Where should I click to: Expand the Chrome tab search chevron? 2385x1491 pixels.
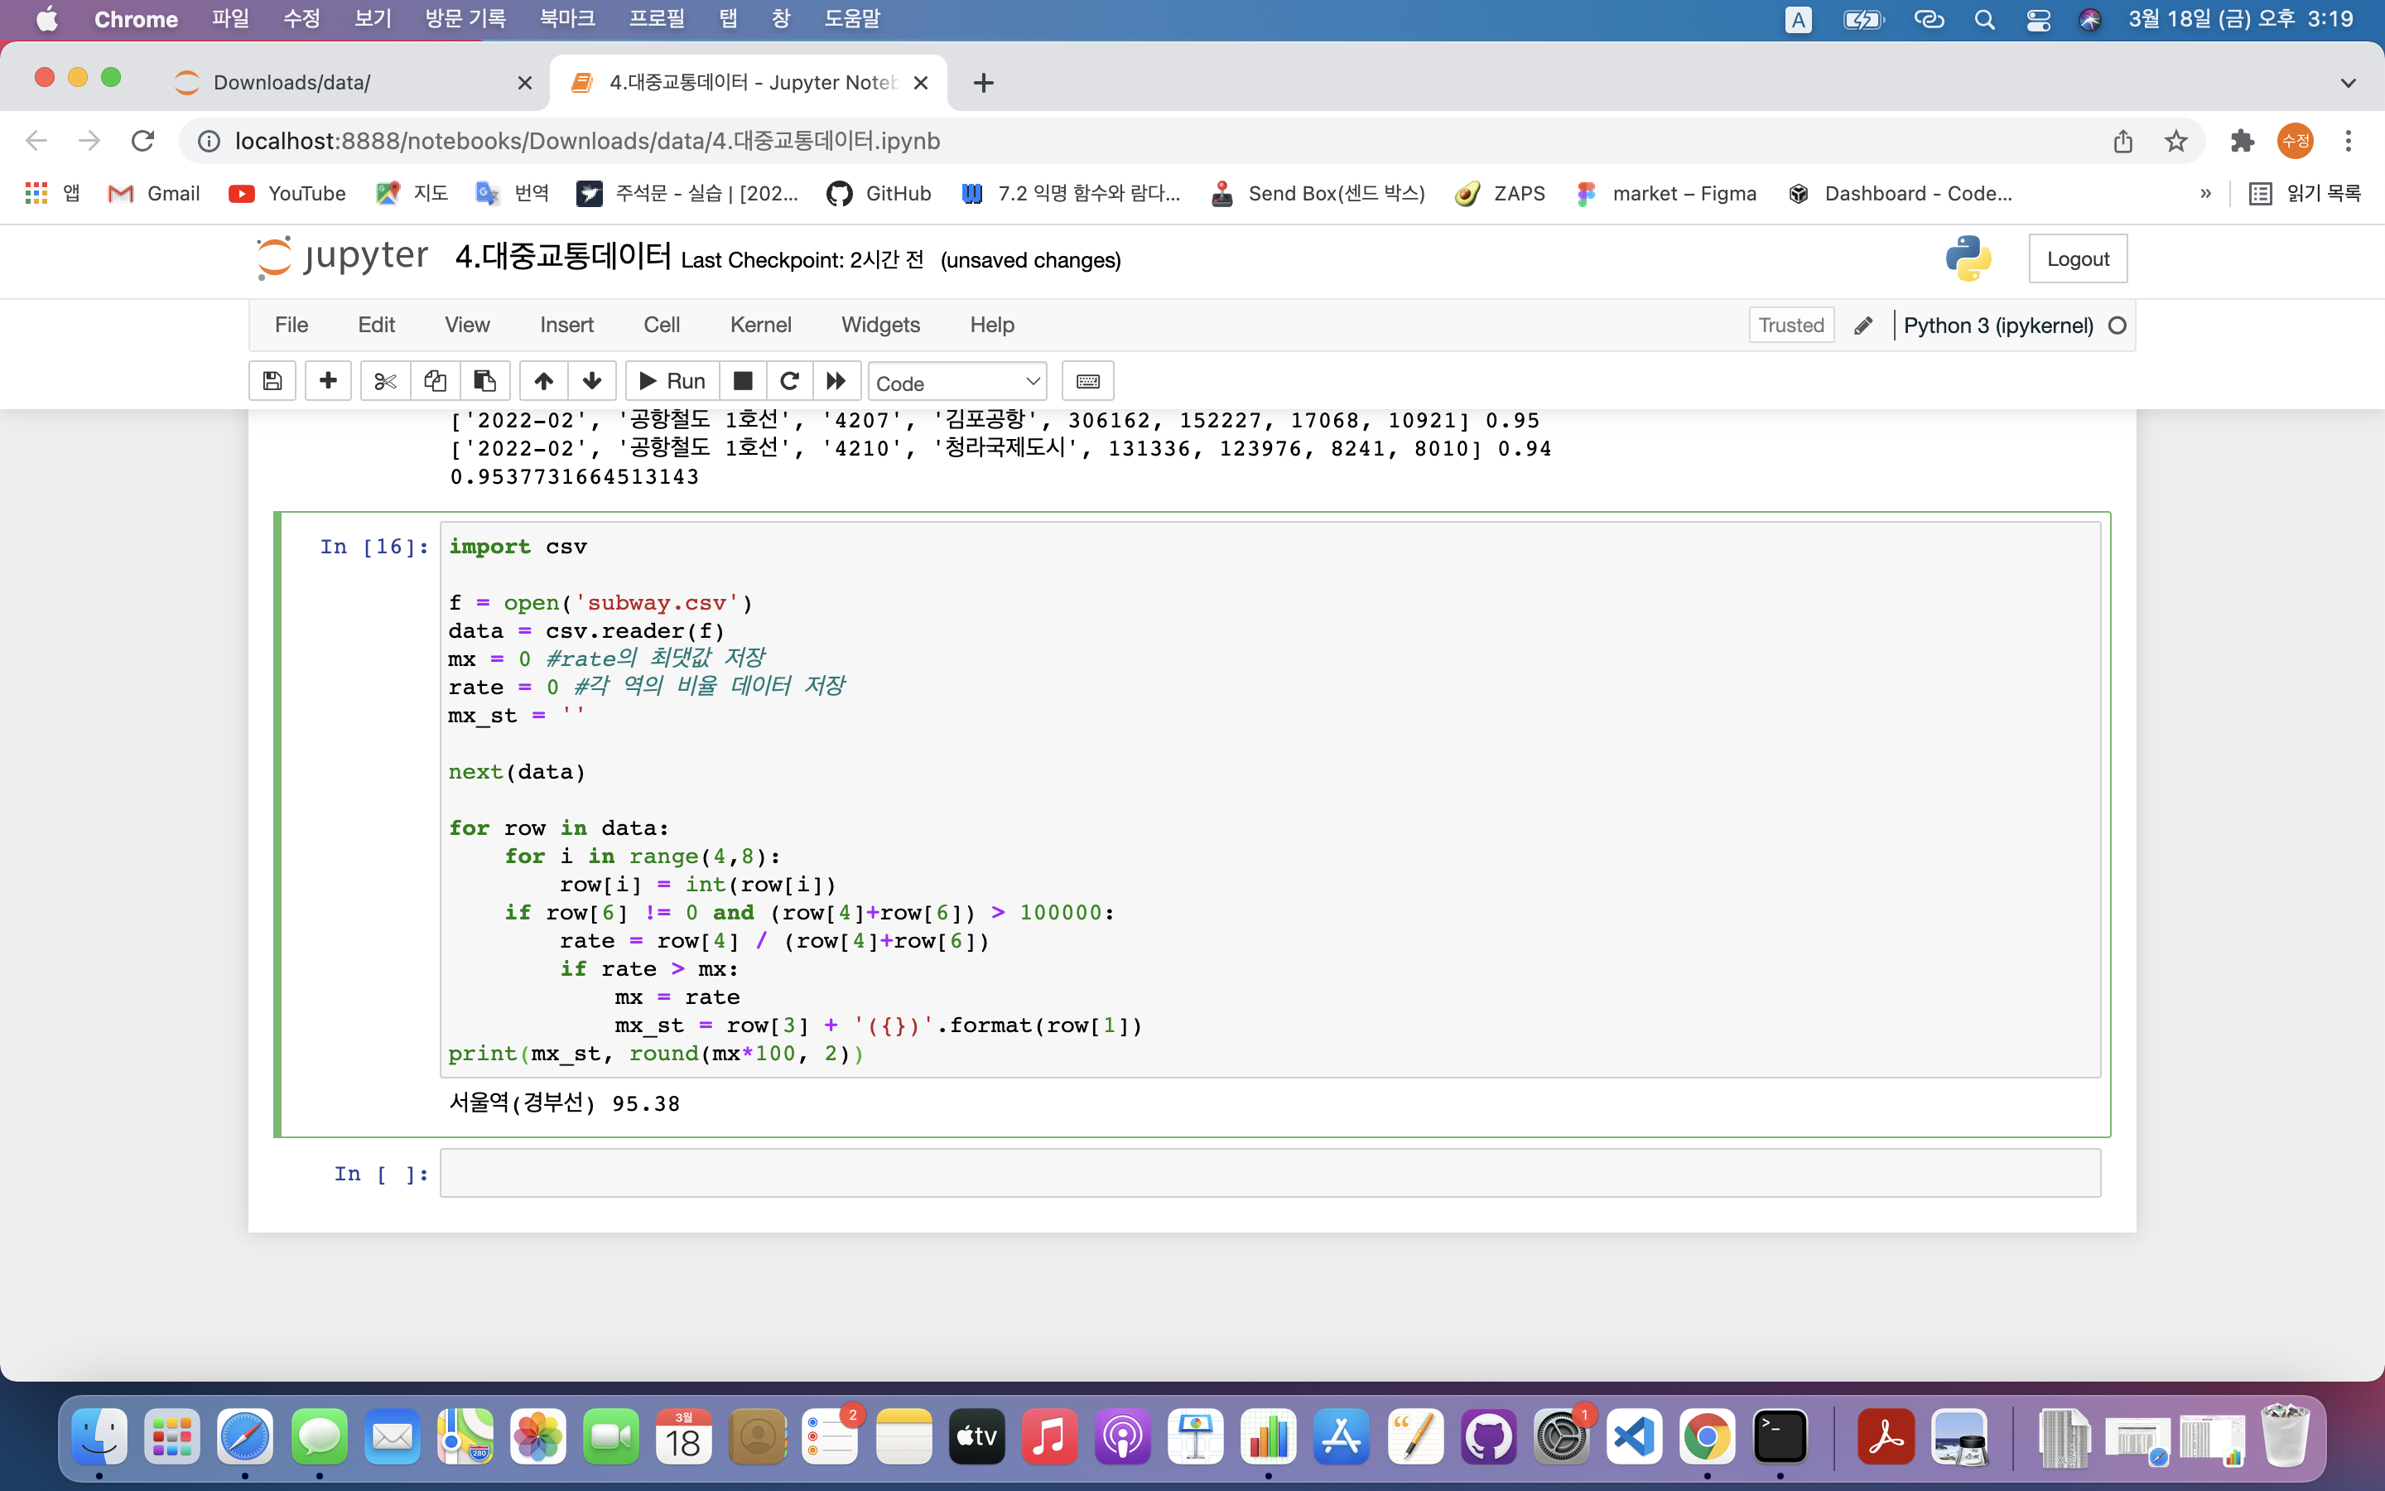coord(2349,83)
